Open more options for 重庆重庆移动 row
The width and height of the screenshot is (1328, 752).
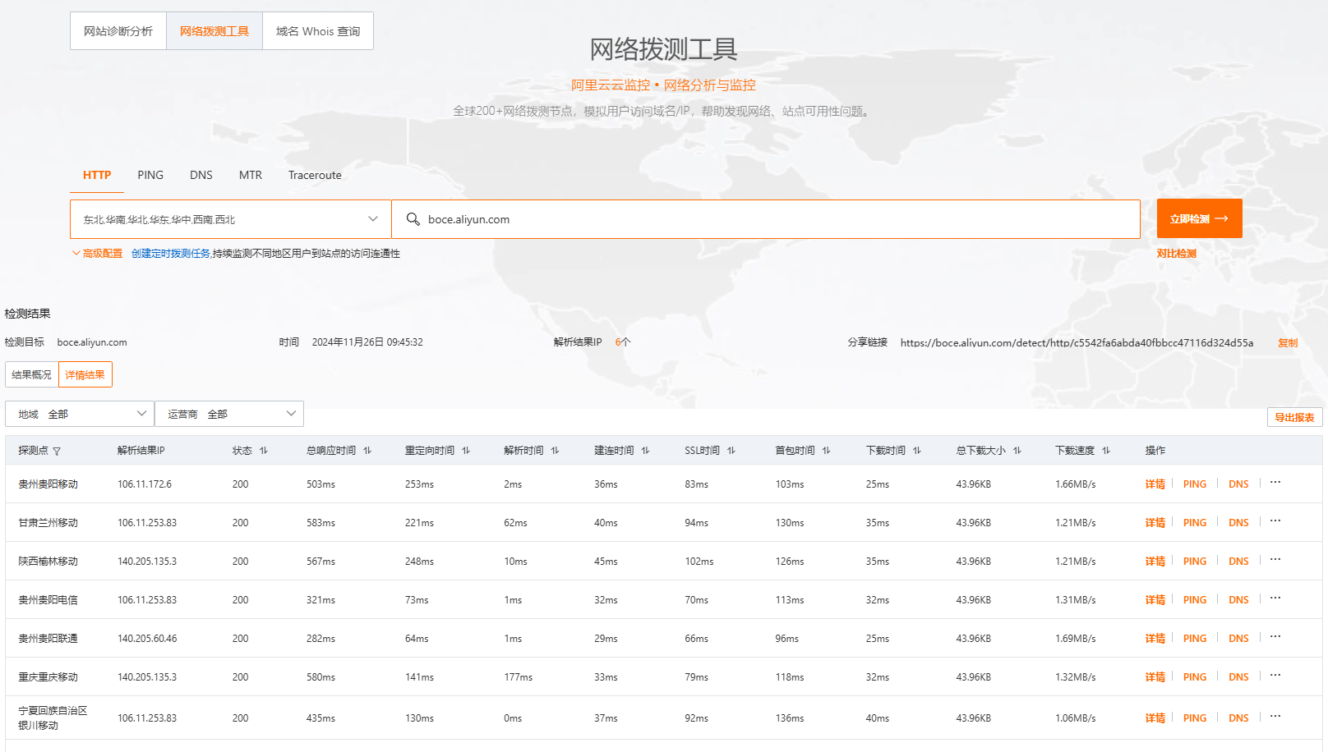[1275, 676]
